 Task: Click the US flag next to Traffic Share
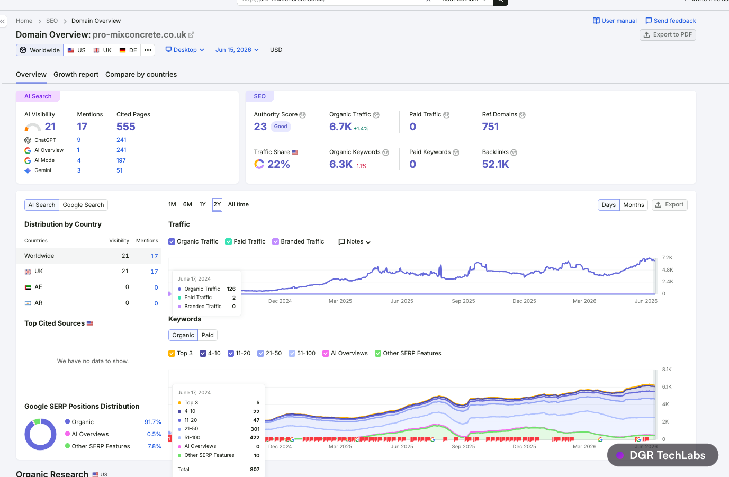(295, 152)
